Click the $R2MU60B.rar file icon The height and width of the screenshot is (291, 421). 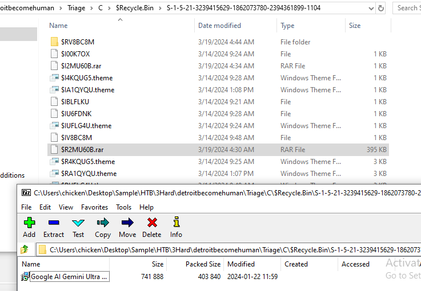[54, 149]
